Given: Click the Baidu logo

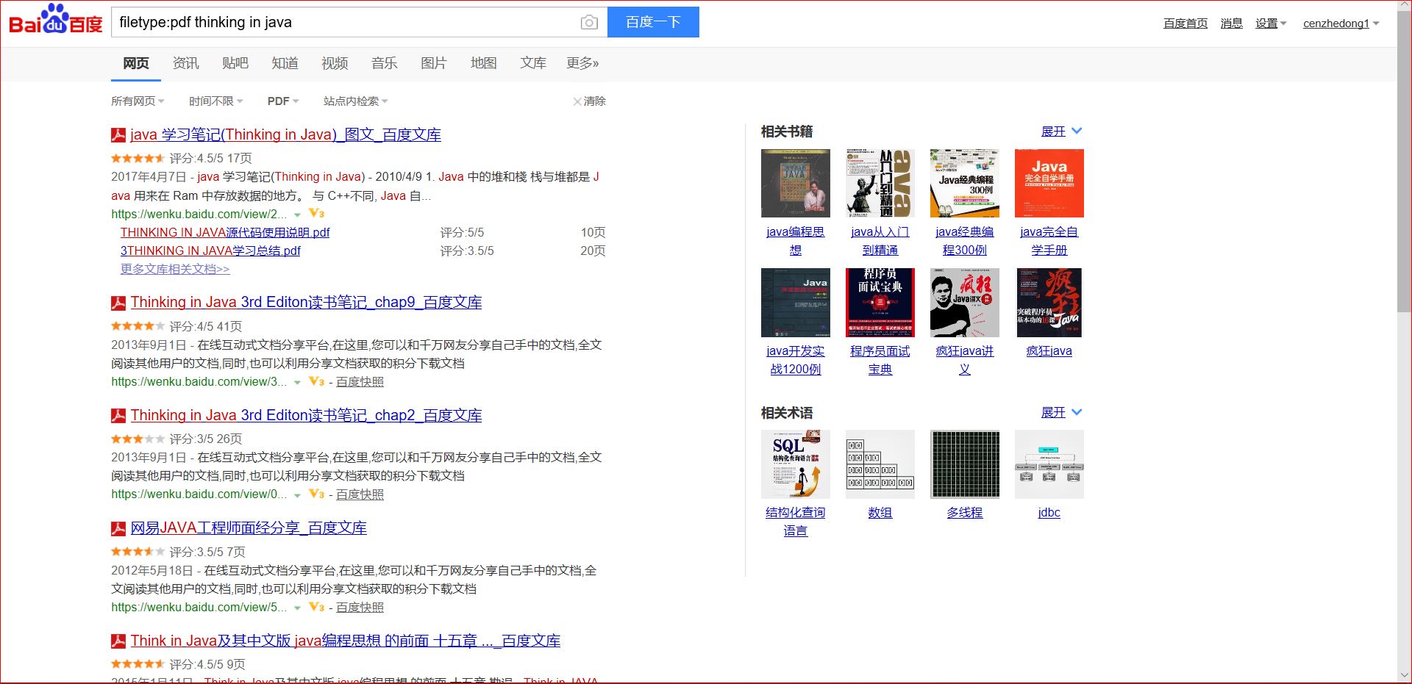Looking at the screenshot, I should point(55,20).
